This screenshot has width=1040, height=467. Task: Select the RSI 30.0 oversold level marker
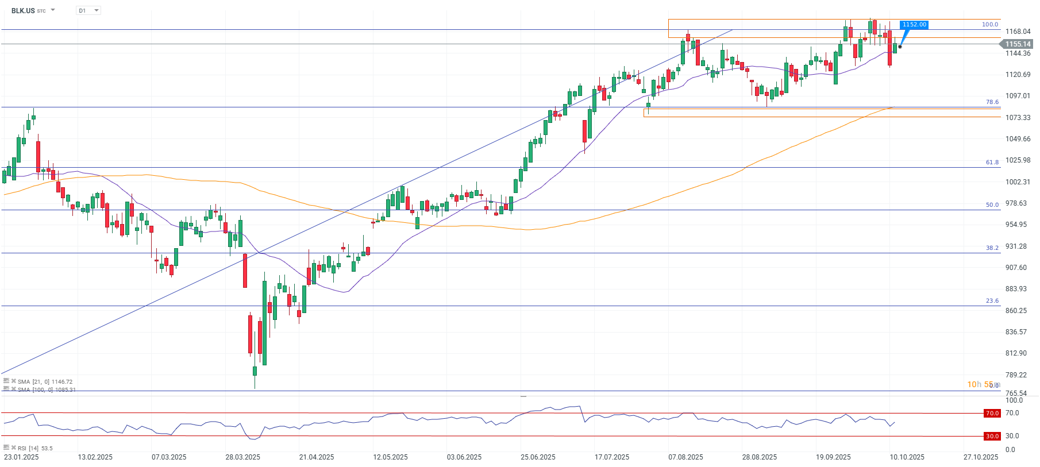tap(992, 436)
